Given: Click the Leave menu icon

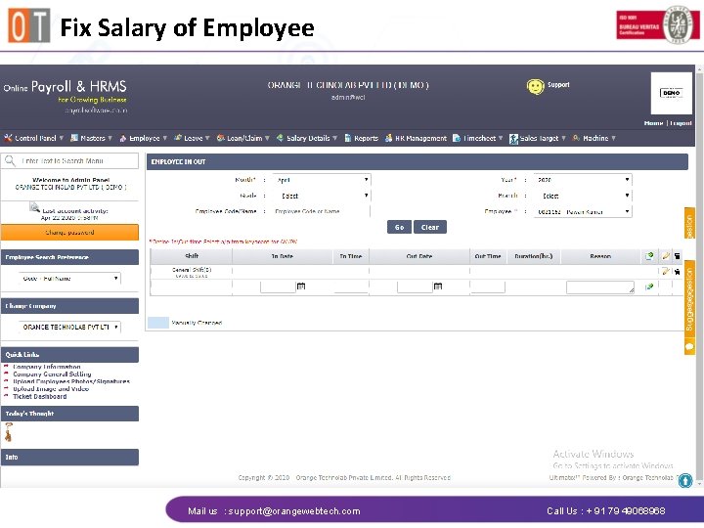Looking at the screenshot, I should coord(178,138).
